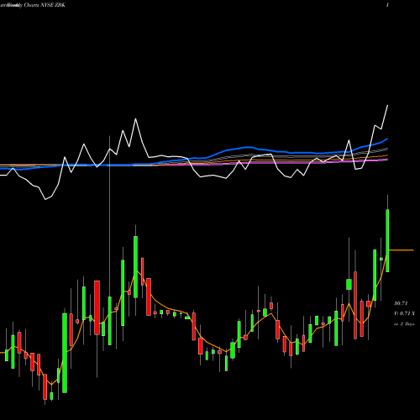Image resolution: width=420 pixels, height=420 pixels.
Task: Click the orange horizontal current price marker
Action: coord(402,249)
